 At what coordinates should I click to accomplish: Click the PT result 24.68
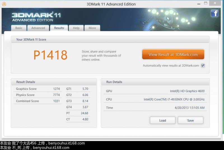coord(85,113)
